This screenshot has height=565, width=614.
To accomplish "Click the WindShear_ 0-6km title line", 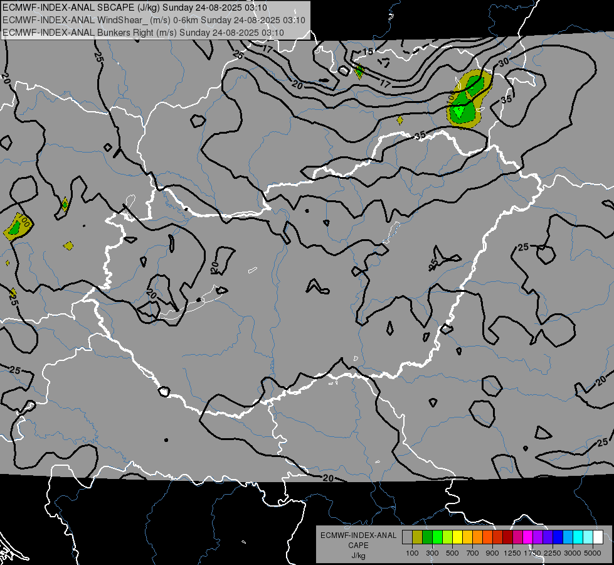I will 154,20.
